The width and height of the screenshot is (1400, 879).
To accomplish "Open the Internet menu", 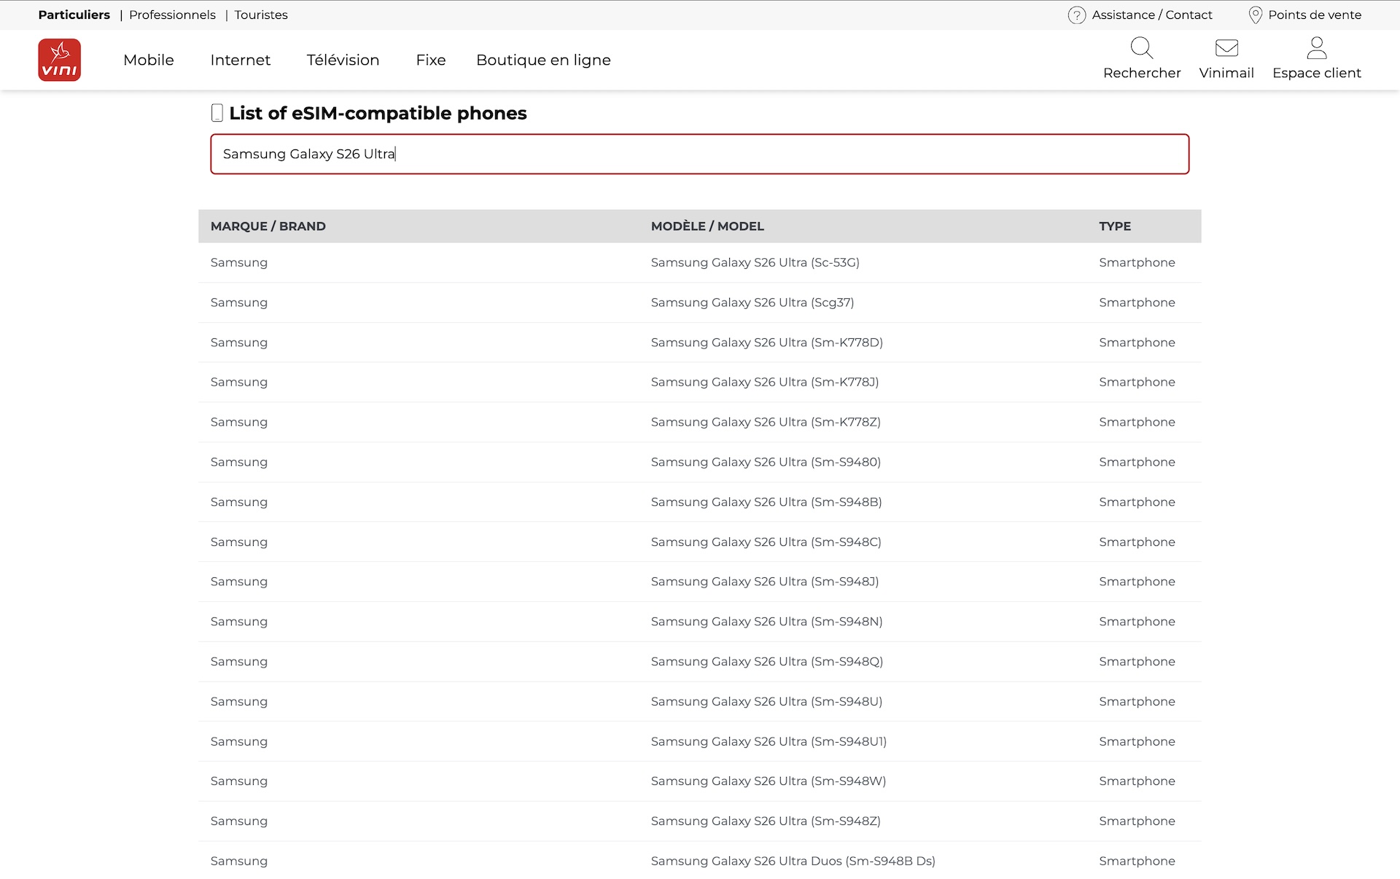I will pyautogui.click(x=240, y=60).
